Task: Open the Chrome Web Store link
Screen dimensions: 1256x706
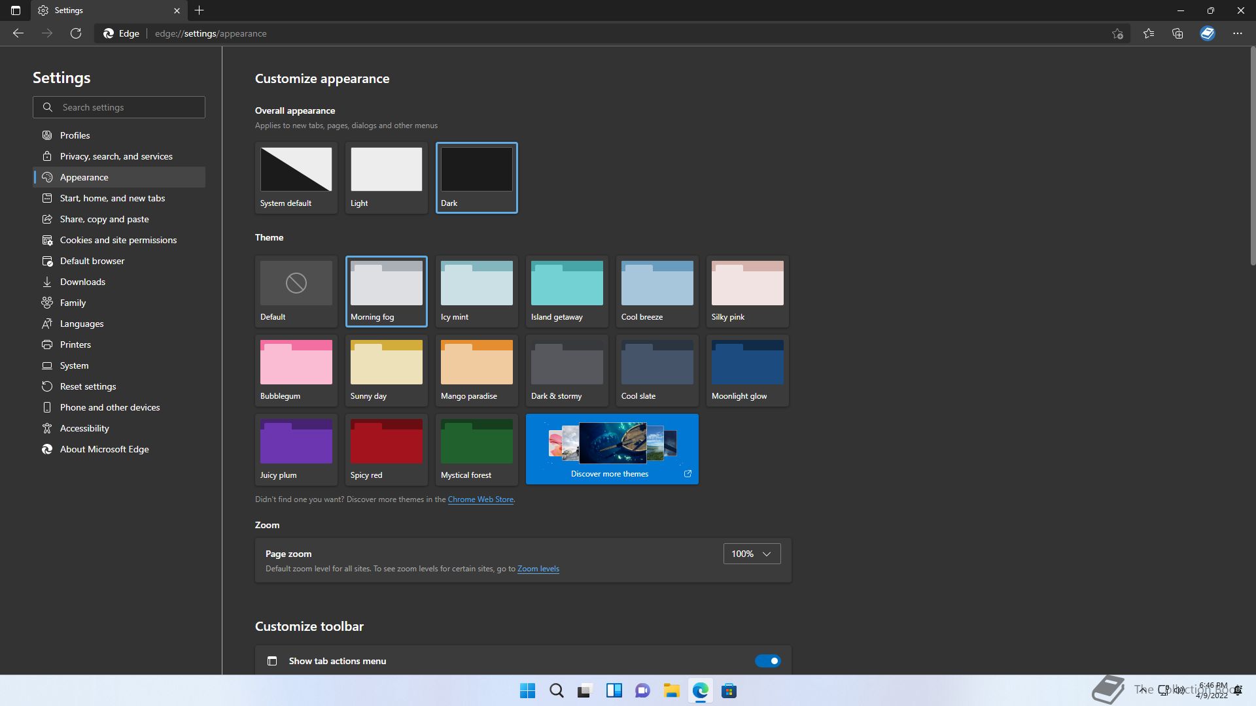Action: (480, 499)
